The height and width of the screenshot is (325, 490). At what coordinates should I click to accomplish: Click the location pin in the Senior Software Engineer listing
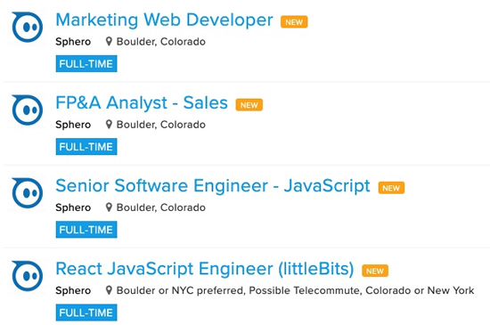click(109, 207)
